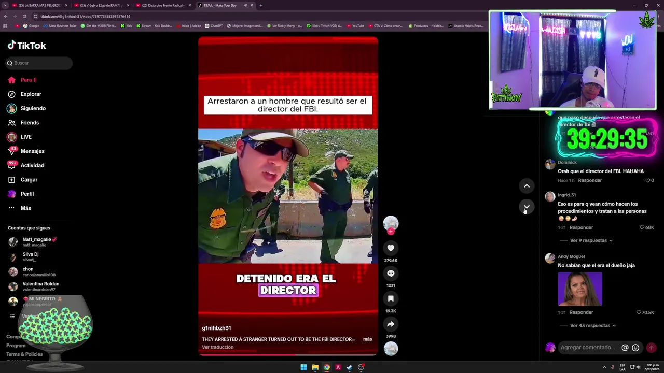
Task: Click the TikTok logo
Action: (26, 46)
